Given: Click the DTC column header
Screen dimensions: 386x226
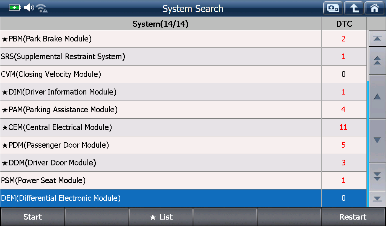Looking at the screenshot, I should coord(344,24).
